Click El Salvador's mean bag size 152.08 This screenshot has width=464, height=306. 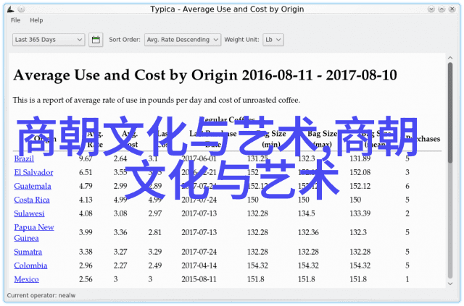(360, 172)
